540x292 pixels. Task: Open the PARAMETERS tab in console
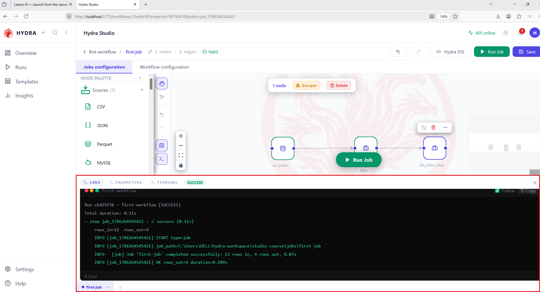[x=126, y=182]
